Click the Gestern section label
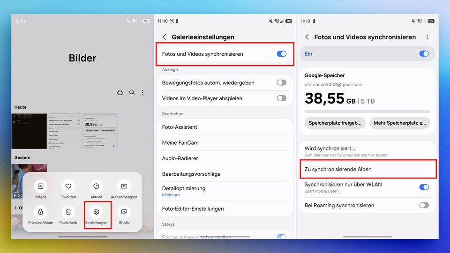Viewport: 450px width, 253px height. coord(22,157)
